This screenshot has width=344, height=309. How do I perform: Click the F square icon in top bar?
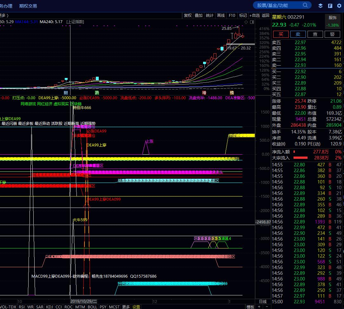pos(330,6)
